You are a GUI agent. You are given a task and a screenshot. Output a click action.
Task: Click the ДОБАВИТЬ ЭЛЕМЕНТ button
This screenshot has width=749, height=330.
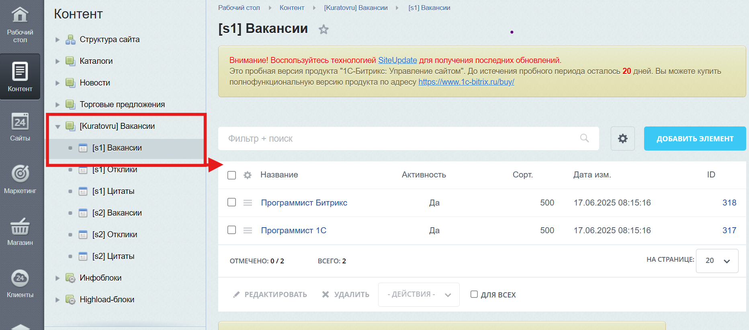coord(695,139)
